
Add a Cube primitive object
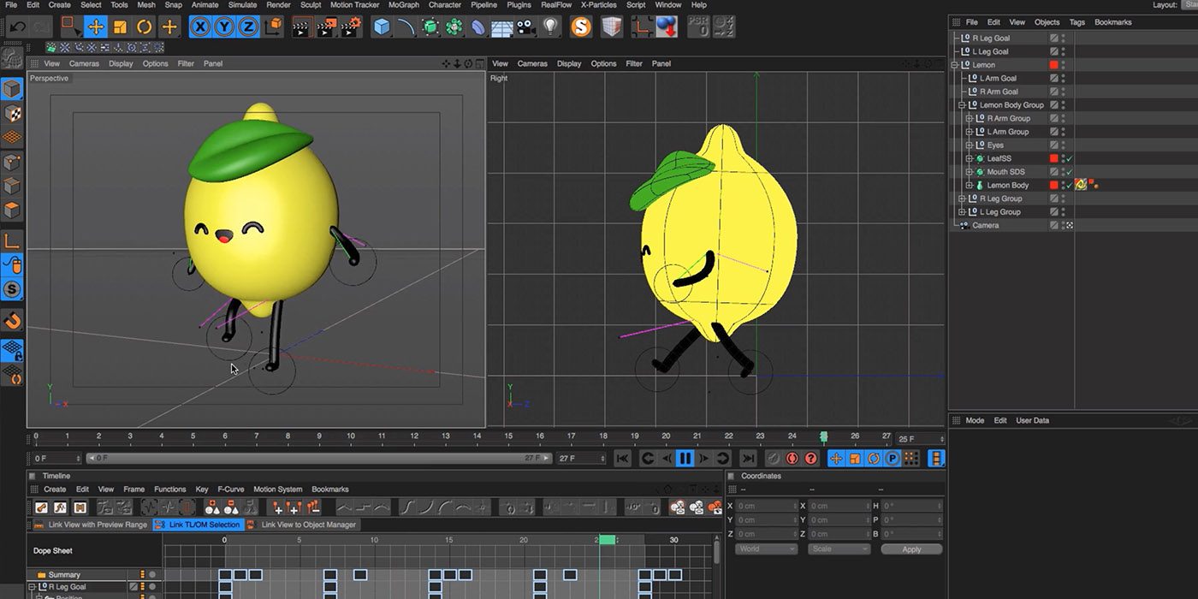[382, 27]
